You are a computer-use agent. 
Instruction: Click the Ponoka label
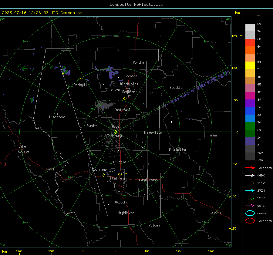(x=138, y=62)
